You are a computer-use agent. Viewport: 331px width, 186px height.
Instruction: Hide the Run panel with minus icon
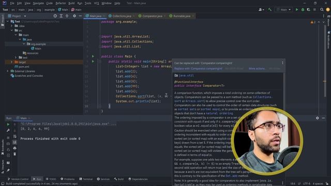click(323, 118)
